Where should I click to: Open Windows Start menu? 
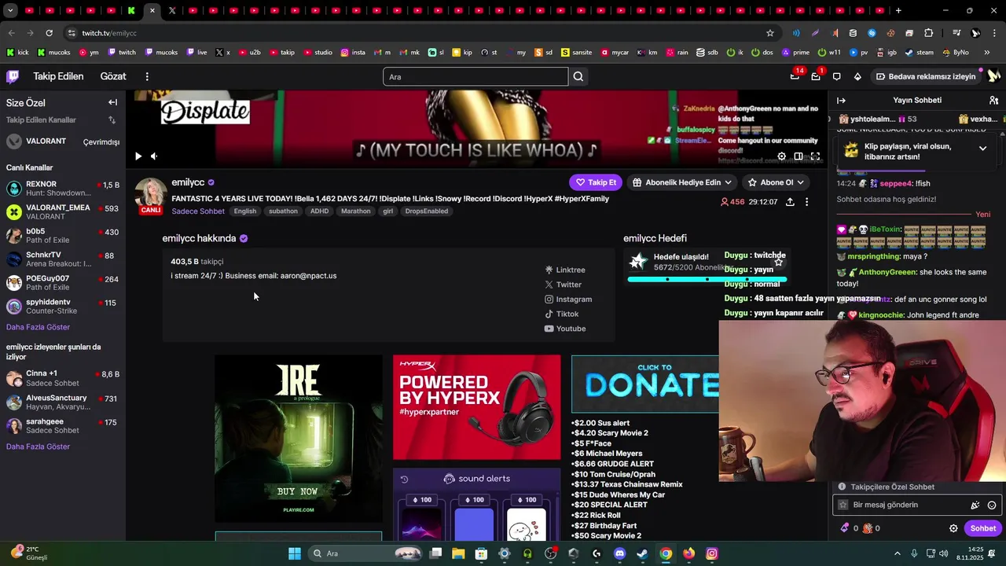pos(295,553)
